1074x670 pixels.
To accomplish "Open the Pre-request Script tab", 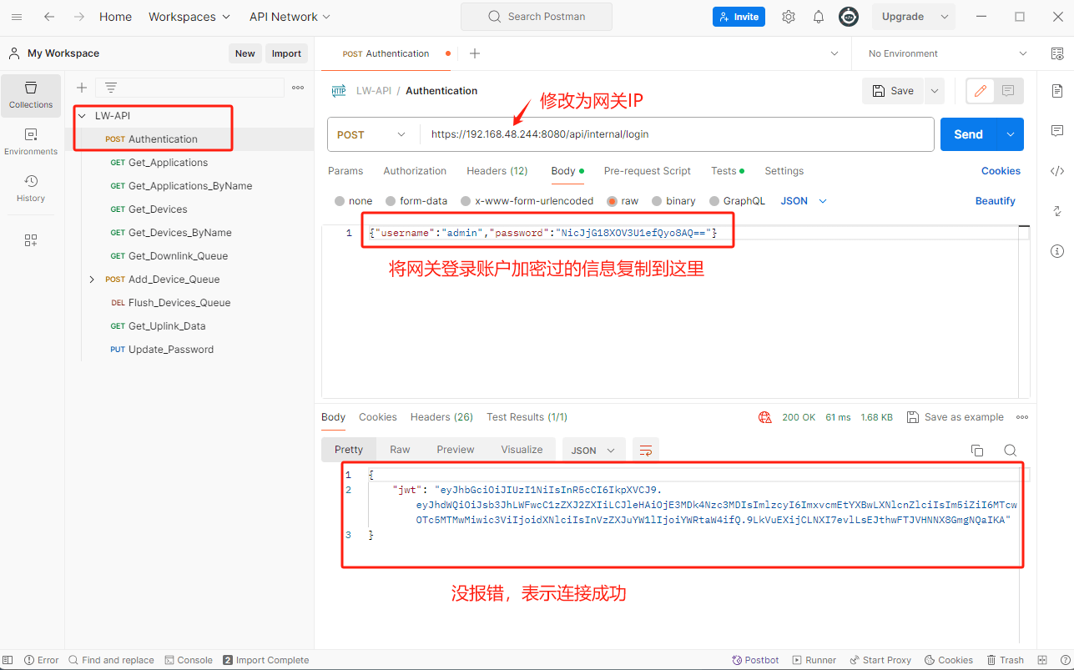I will coord(648,171).
